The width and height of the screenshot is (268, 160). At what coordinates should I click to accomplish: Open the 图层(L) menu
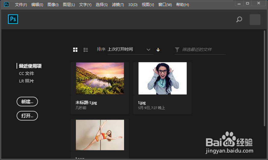coord(69,5)
